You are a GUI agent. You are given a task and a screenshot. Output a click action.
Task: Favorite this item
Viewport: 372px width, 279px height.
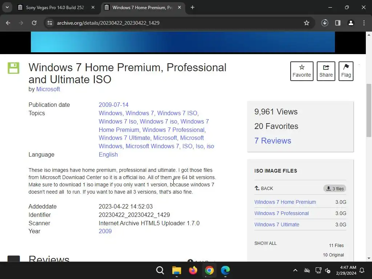pos(302,71)
